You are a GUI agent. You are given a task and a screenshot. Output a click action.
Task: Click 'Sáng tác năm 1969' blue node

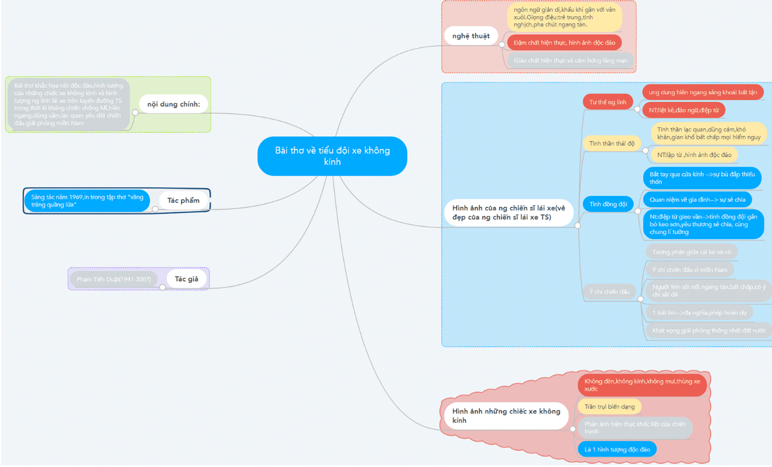point(87,201)
